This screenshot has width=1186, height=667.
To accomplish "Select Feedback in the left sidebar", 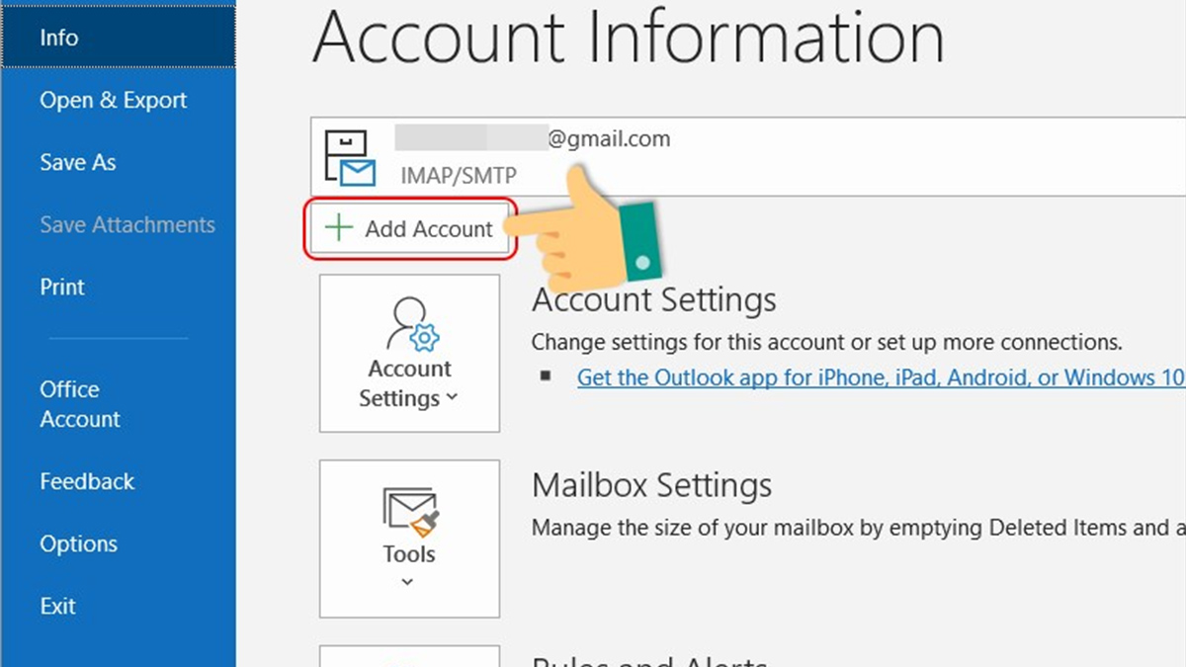I will point(87,481).
